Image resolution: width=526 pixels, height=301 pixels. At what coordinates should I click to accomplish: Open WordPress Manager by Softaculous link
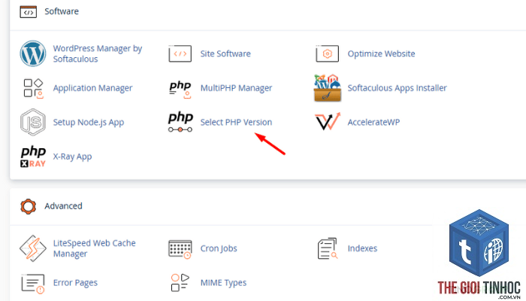point(98,53)
